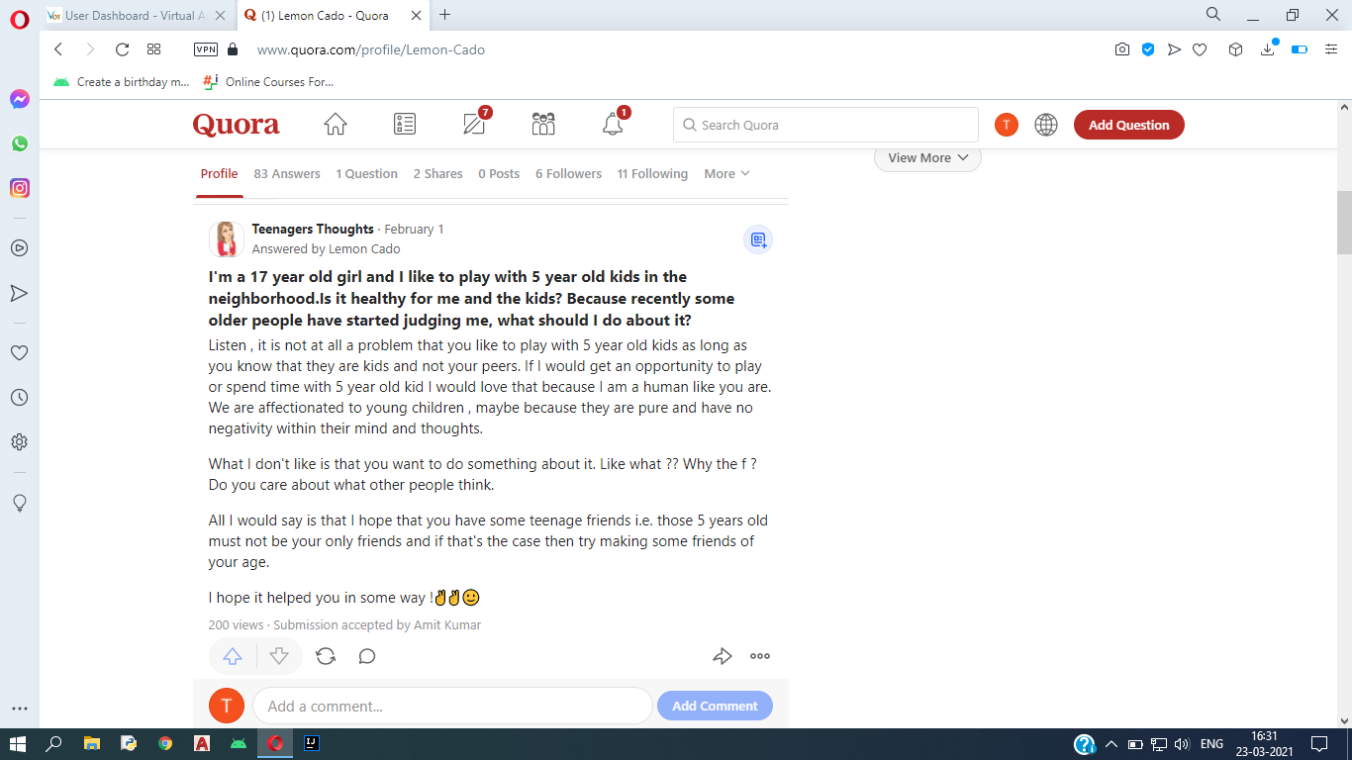Downvote the answer with the down arrow
Screen dimensions: 1352x760
click(279, 656)
